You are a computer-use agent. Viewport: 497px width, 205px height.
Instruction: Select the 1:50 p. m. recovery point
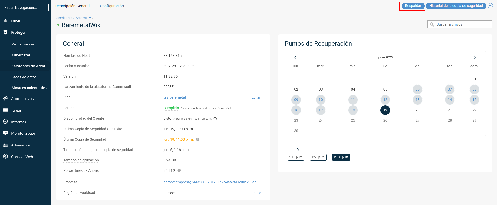318,157
